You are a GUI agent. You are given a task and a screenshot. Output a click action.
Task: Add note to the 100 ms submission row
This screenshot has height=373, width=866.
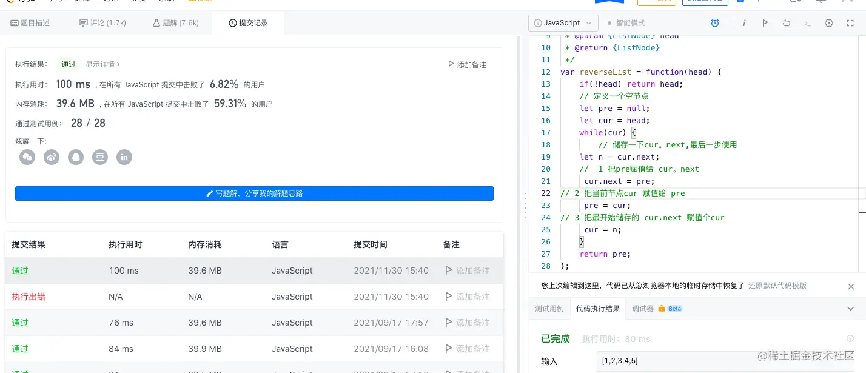coord(467,271)
